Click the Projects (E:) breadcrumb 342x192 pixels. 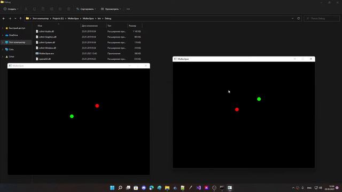(x=58, y=19)
